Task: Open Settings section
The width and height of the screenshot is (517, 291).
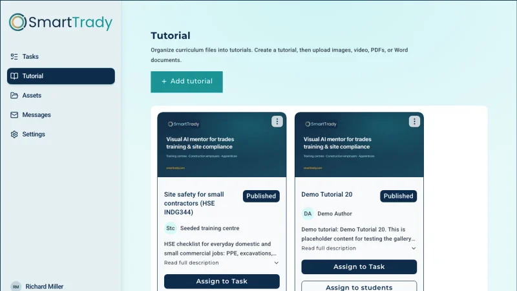Action: (x=61, y=135)
